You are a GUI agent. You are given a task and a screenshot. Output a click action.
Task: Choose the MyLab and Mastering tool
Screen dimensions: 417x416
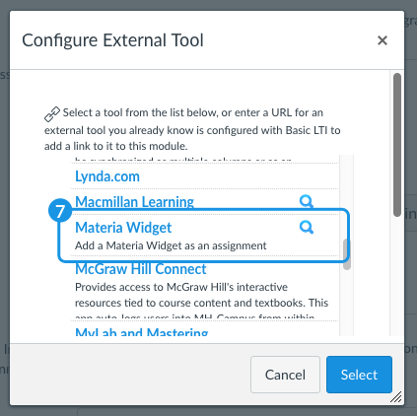tap(142, 331)
